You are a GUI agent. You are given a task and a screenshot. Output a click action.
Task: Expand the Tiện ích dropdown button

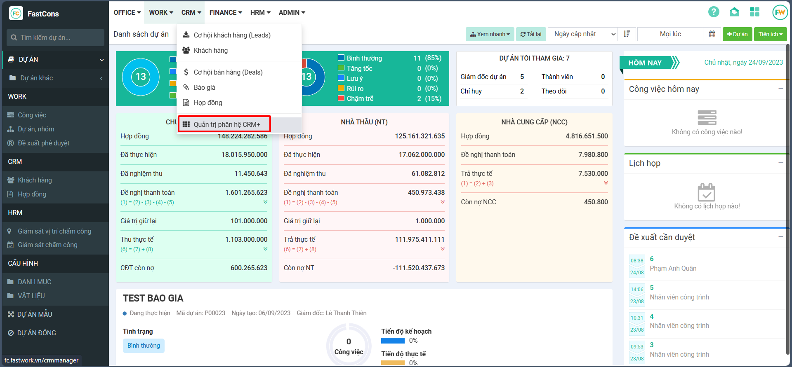coord(770,34)
